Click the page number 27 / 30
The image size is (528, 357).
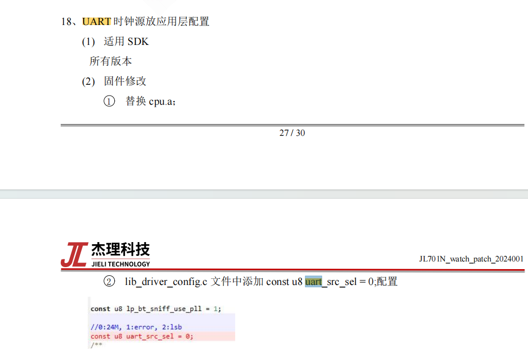(x=292, y=133)
